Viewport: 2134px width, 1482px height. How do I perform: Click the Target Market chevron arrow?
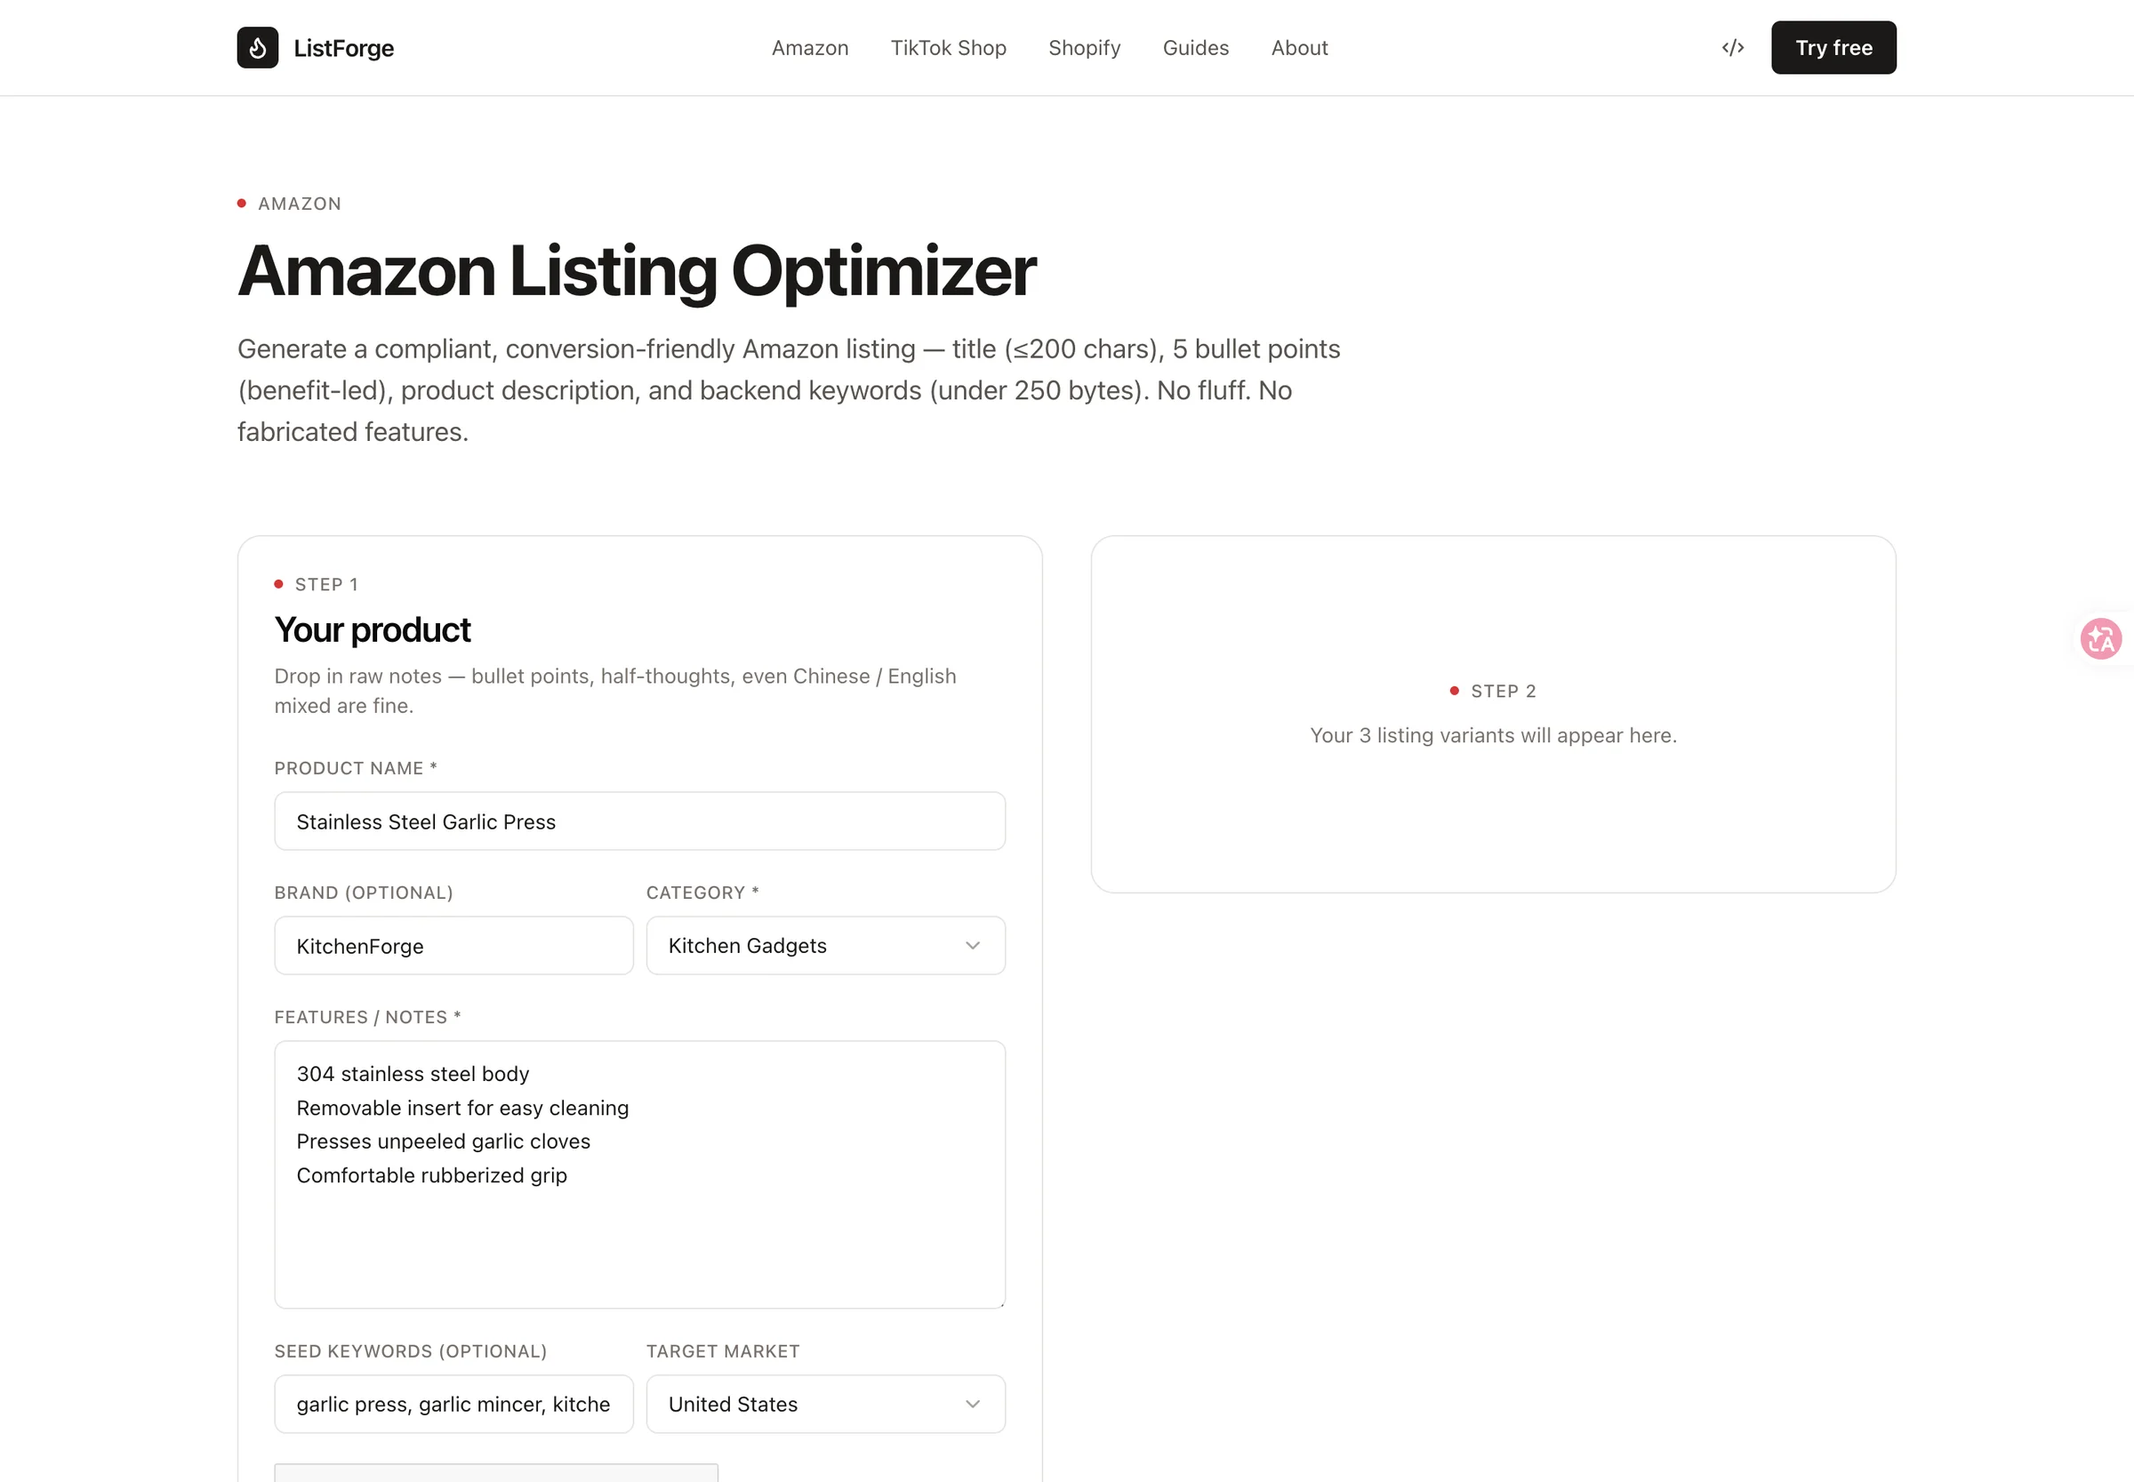pyautogui.click(x=972, y=1404)
